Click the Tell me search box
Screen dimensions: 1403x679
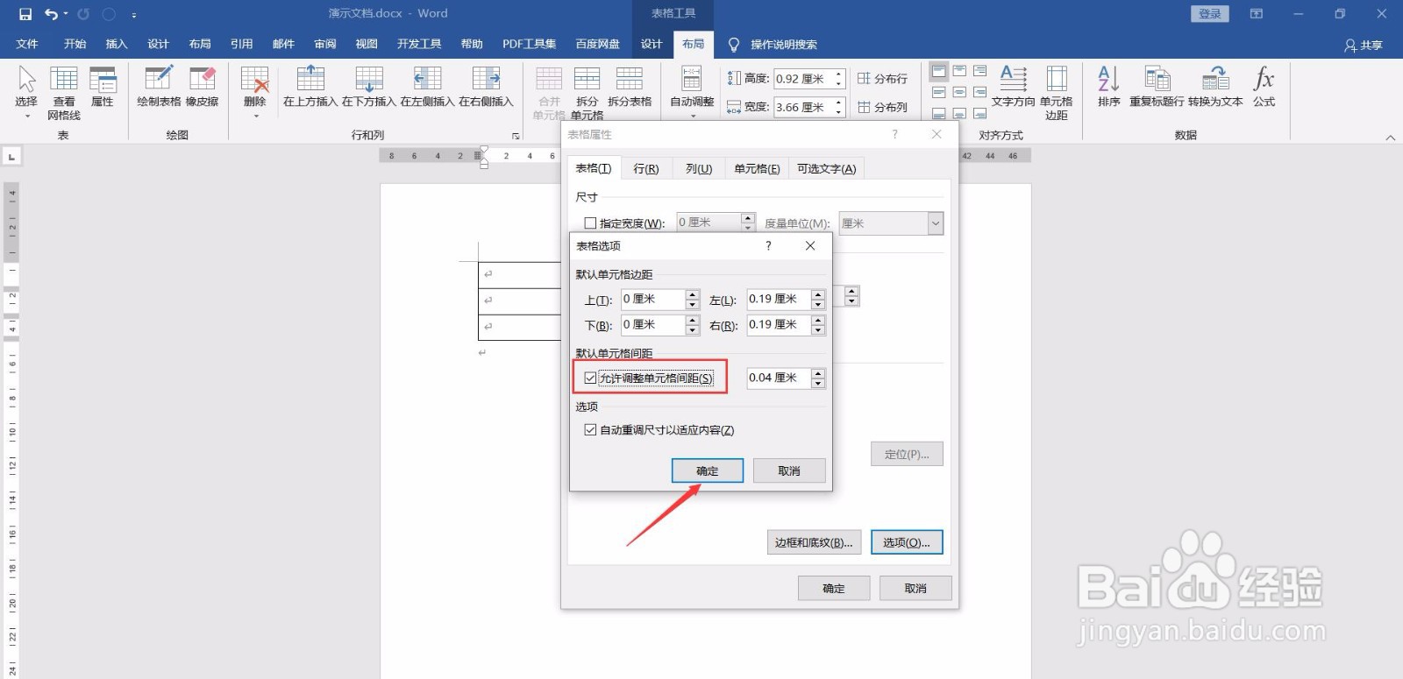click(783, 44)
